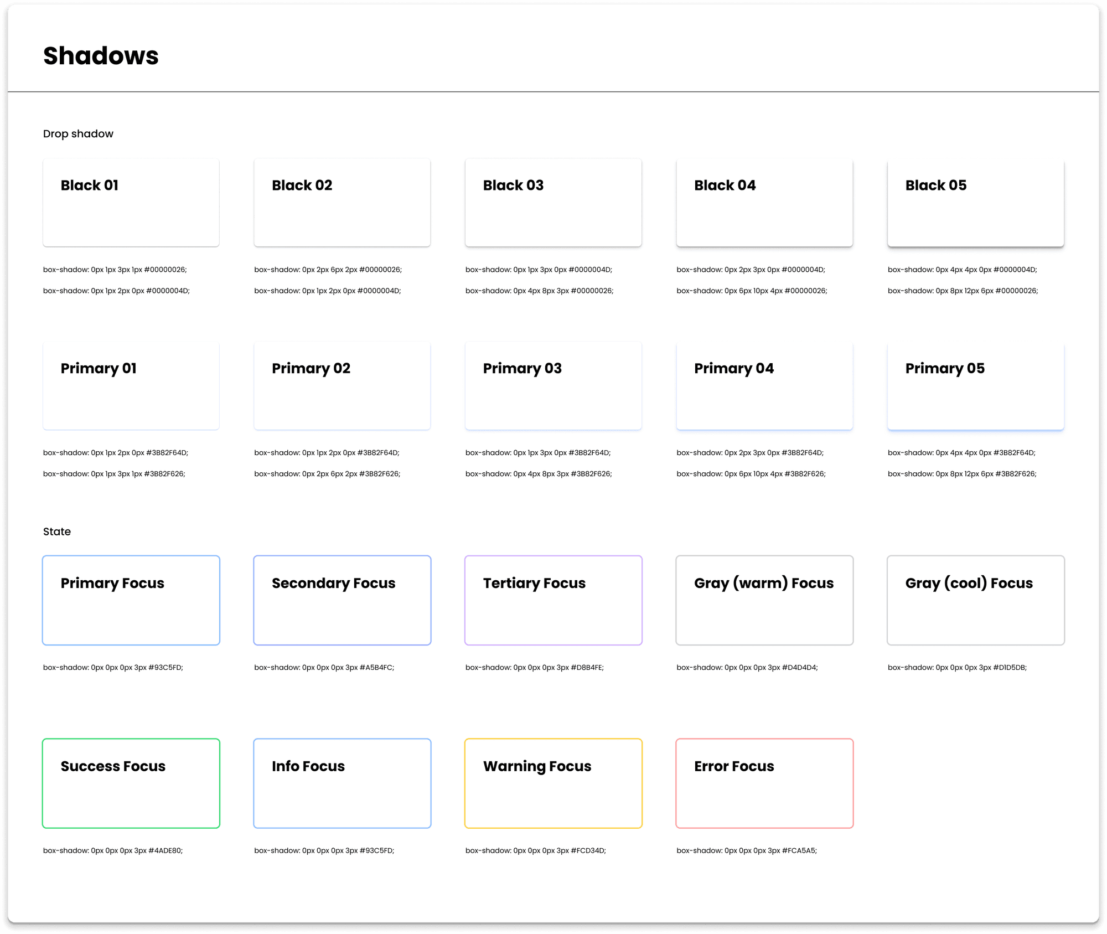Click the Drop shadow section label
The image size is (1107, 934).
point(78,134)
